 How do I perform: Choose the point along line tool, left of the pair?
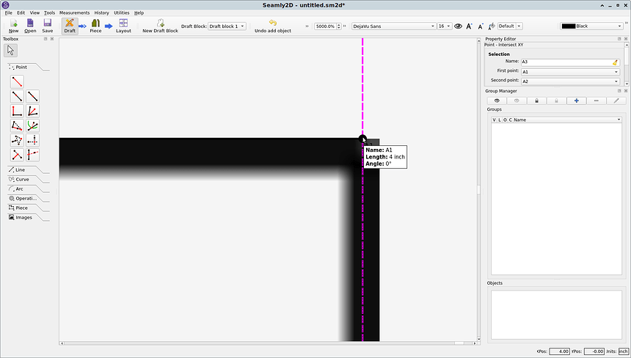(17, 97)
